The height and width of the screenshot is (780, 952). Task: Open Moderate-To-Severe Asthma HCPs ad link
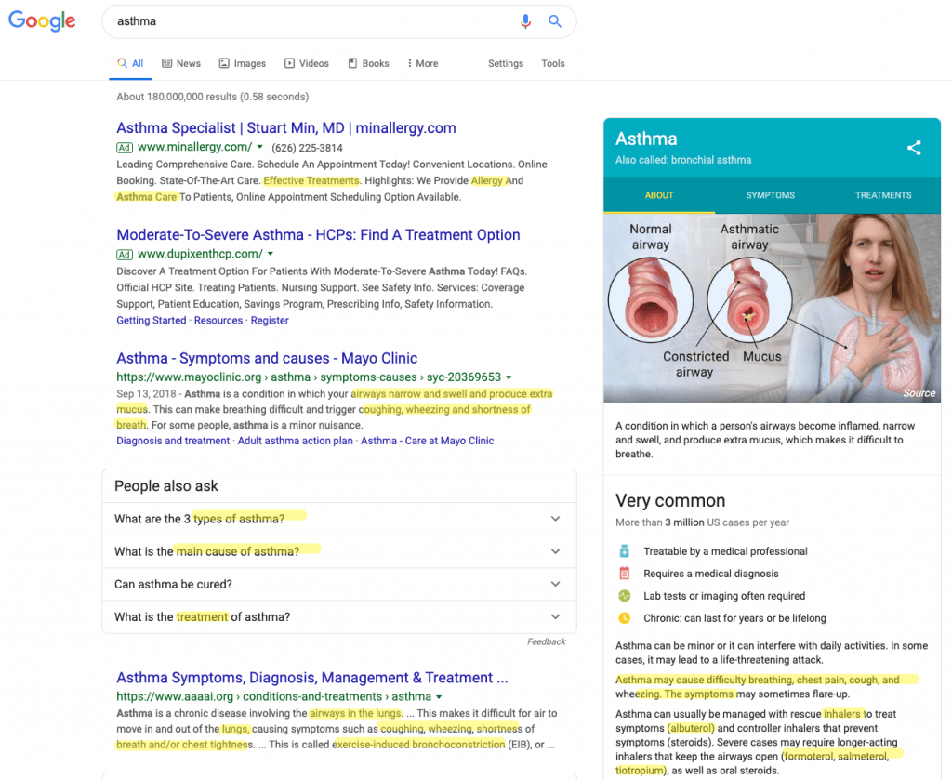pos(318,235)
